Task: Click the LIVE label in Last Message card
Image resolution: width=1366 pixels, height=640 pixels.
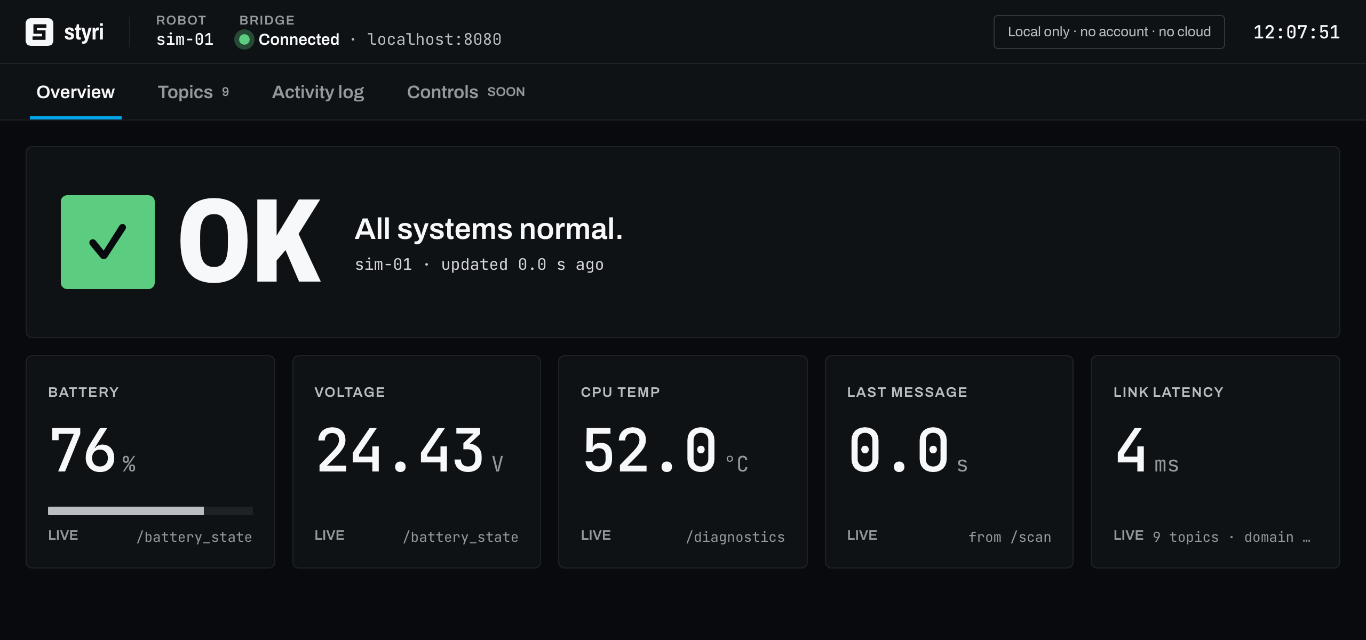Action: pos(862,535)
